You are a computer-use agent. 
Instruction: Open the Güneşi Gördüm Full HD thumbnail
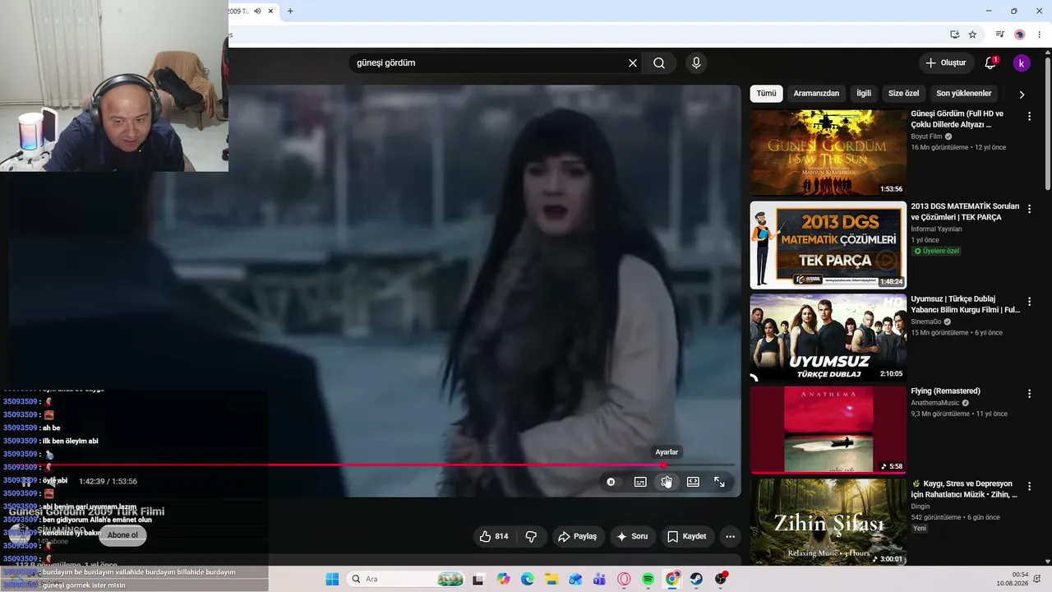[x=828, y=153]
